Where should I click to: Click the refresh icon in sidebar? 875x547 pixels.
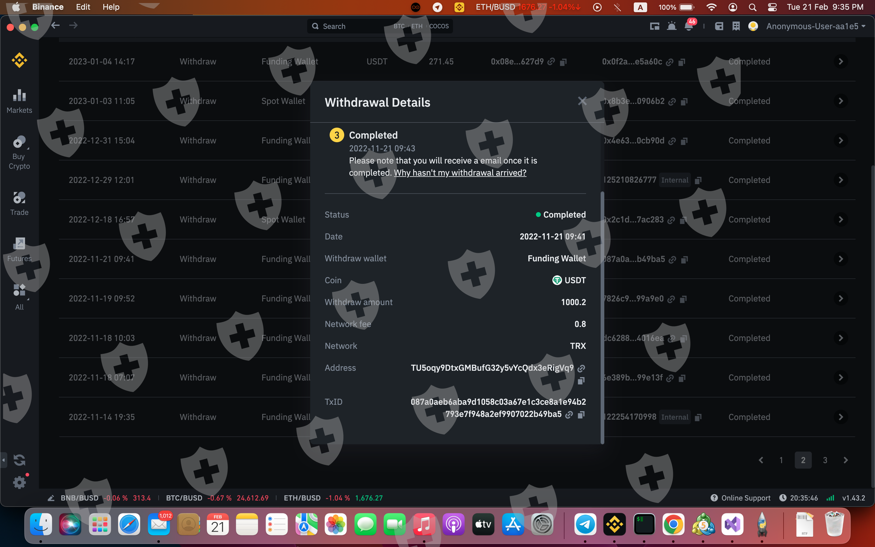point(19,460)
